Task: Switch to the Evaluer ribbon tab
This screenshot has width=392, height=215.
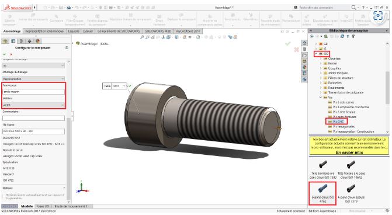Action: pyautogui.click(x=88, y=31)
